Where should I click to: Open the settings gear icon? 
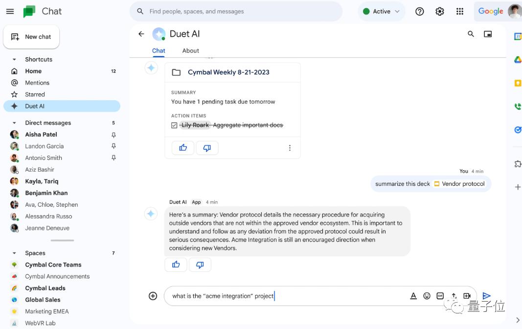tap(439, 11)
